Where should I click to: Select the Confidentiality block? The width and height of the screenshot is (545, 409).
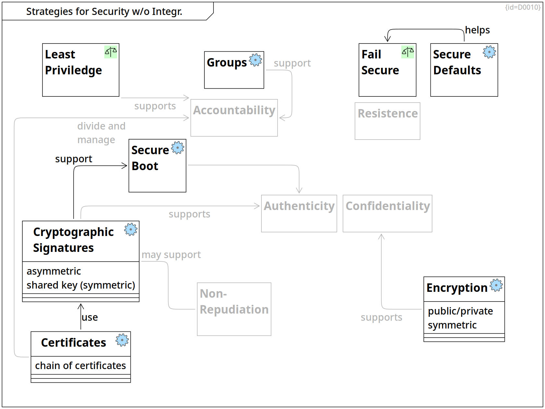pos(387,213)
